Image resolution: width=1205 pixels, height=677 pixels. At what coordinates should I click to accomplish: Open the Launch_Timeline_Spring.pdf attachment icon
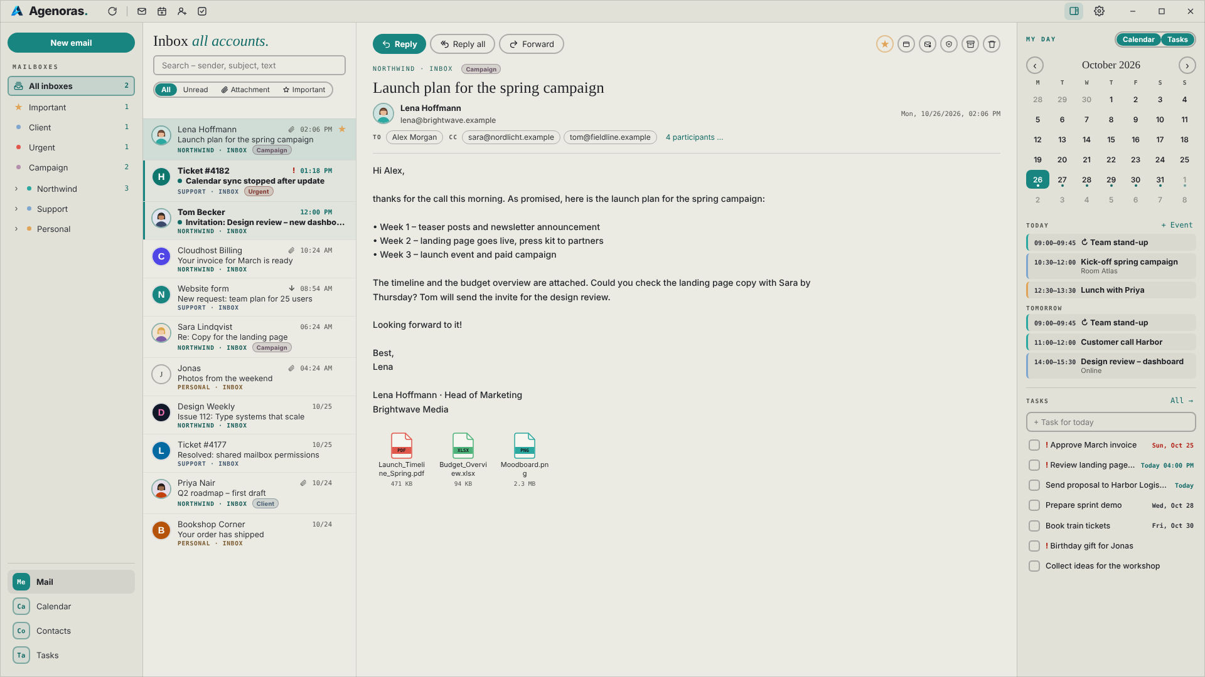(x=402, y=446)
